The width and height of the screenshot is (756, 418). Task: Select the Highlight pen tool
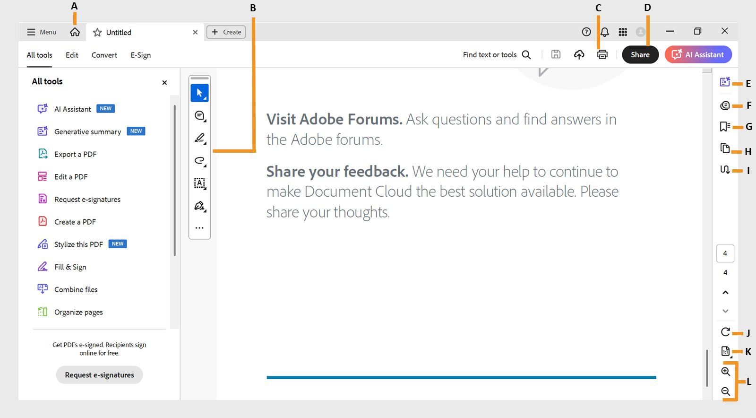pos(199,138)
